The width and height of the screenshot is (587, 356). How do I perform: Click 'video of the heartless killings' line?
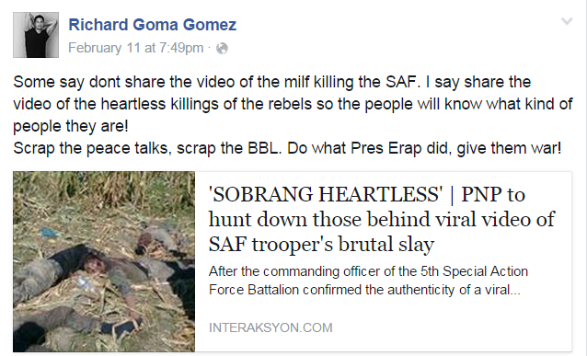click(293, 104)
